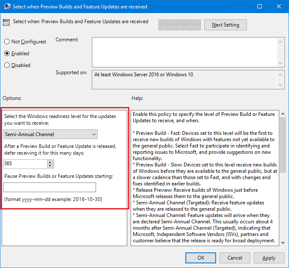This screenshot has height=268, width=289.
Task: Set the policy to Disabled
Action: 7,65
